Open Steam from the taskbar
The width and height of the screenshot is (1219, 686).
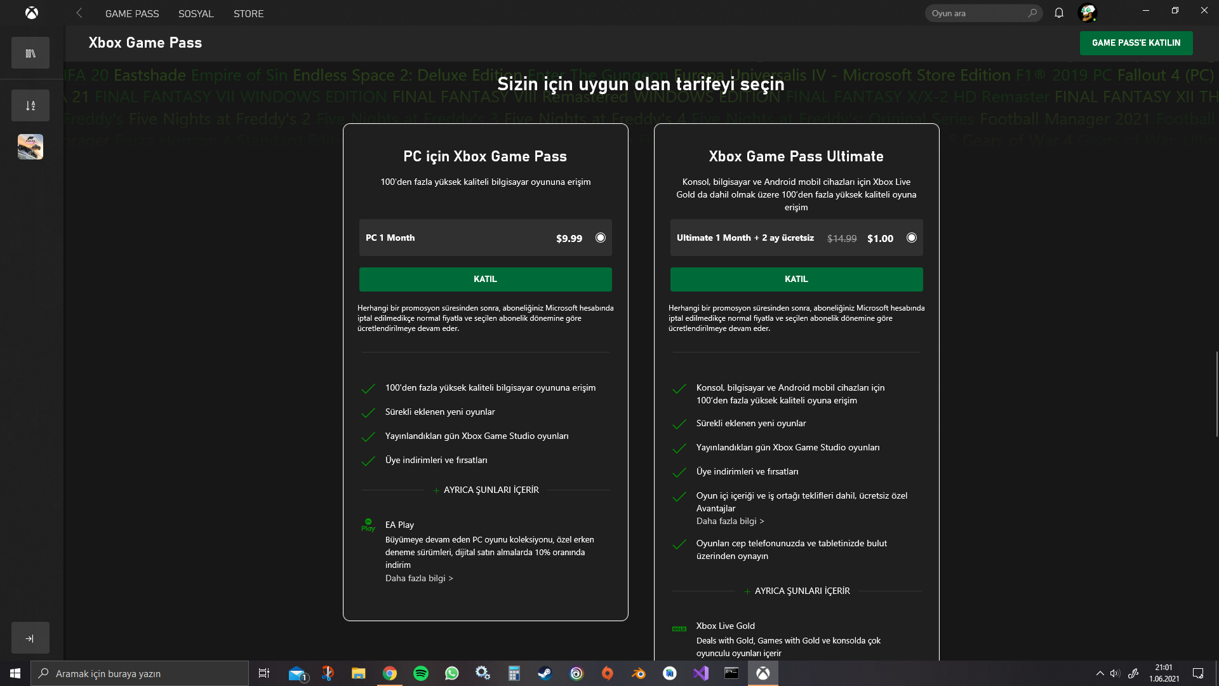pos(545,673)
